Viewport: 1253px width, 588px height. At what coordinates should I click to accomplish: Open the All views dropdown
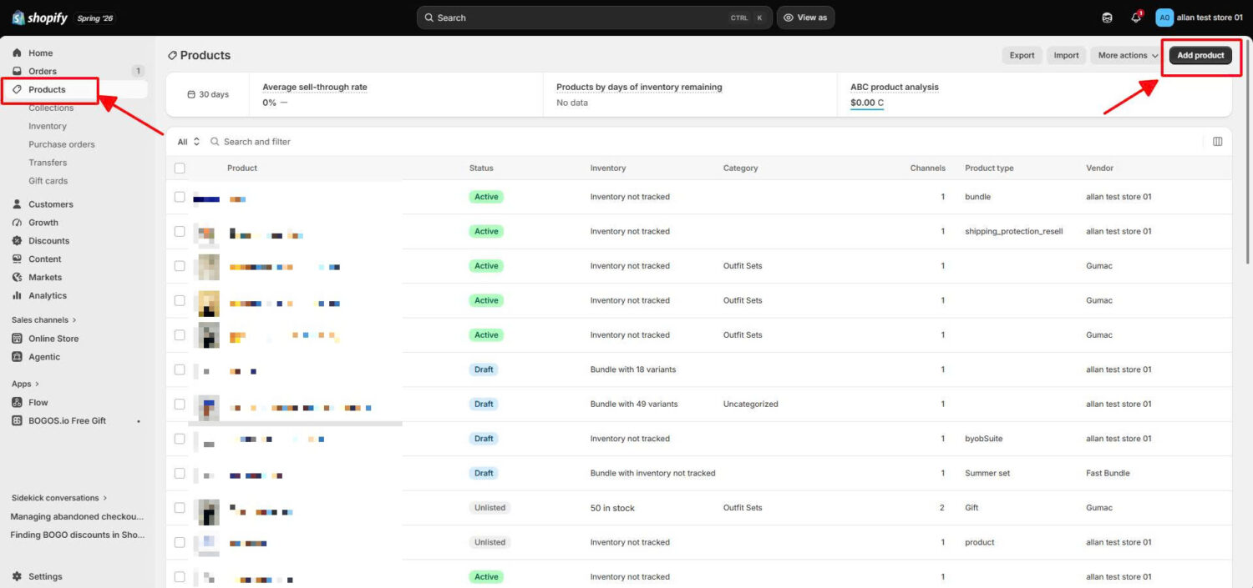(x=189, y=142)
